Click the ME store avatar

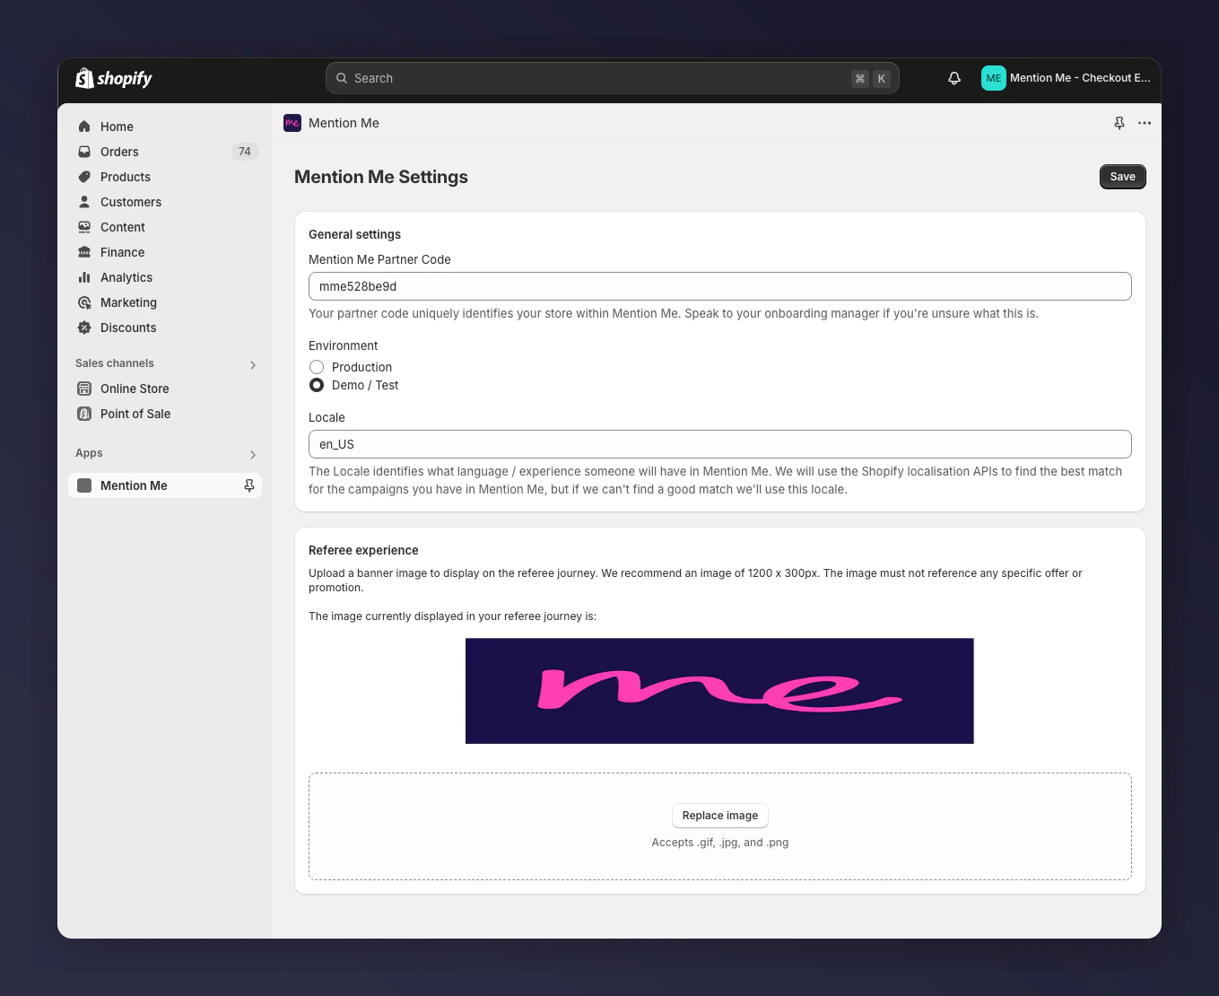pos(994,78)
